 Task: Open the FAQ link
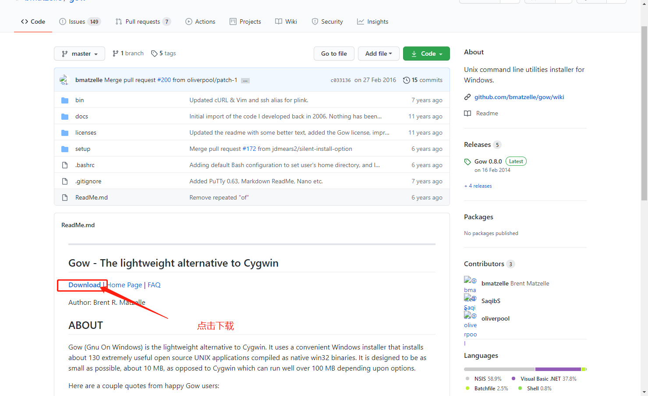click(x=154, y=285)
